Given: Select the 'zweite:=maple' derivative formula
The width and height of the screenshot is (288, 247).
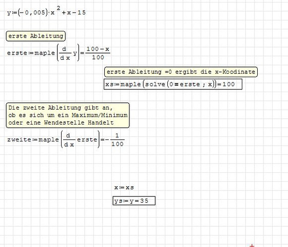Looking at the screenshot, I should [66, 139].
